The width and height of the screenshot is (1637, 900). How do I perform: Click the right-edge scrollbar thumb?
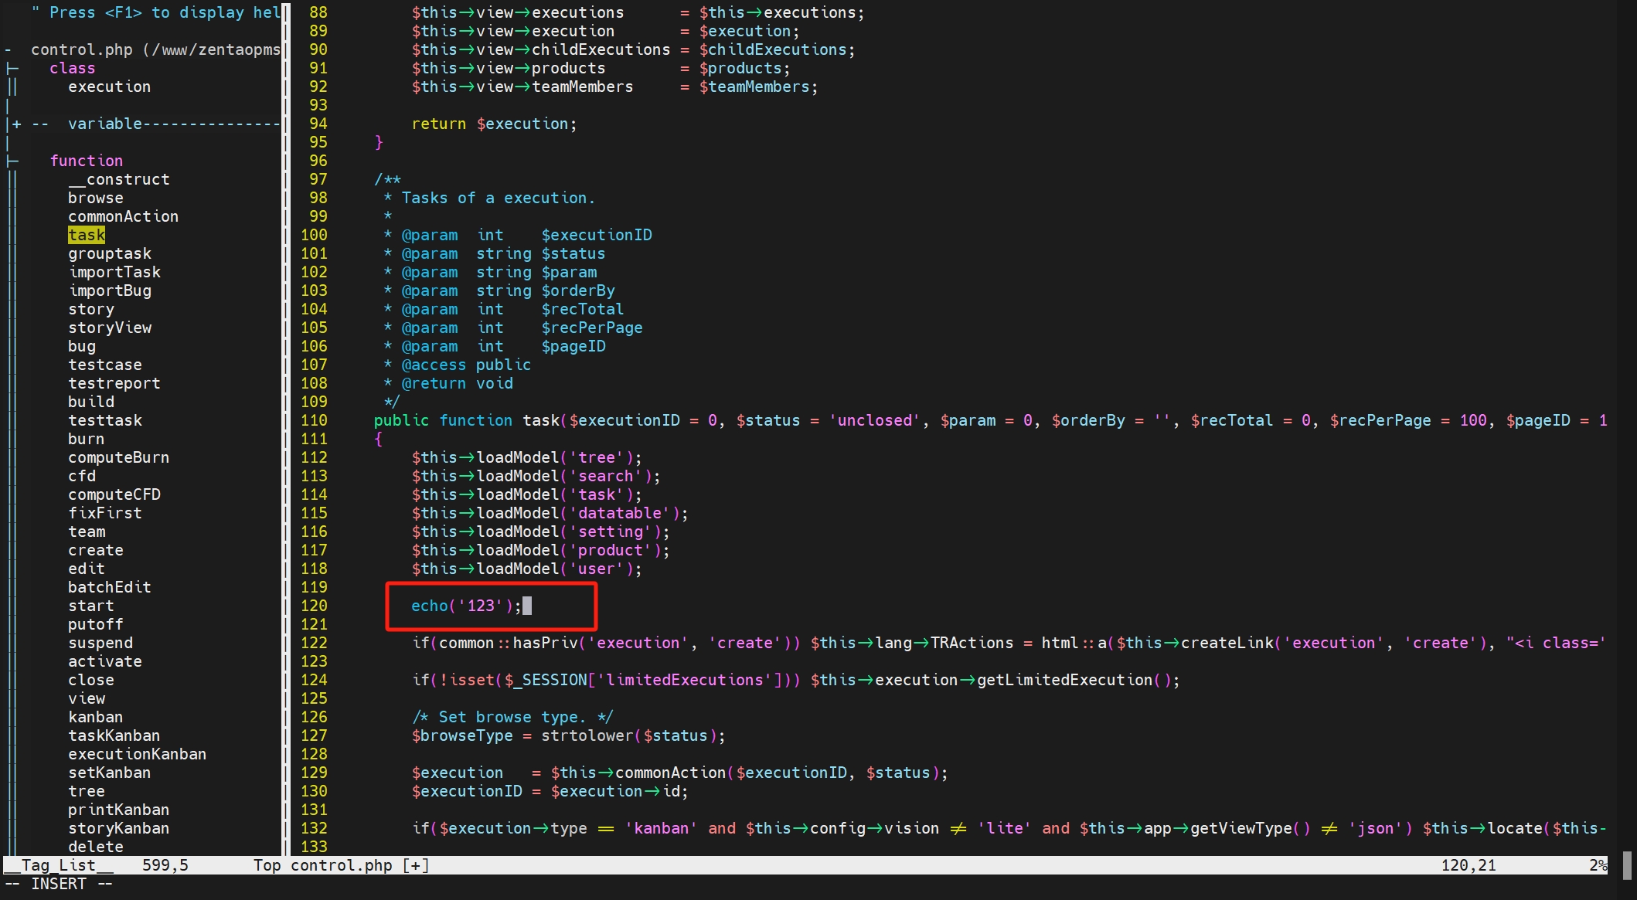1626,865
